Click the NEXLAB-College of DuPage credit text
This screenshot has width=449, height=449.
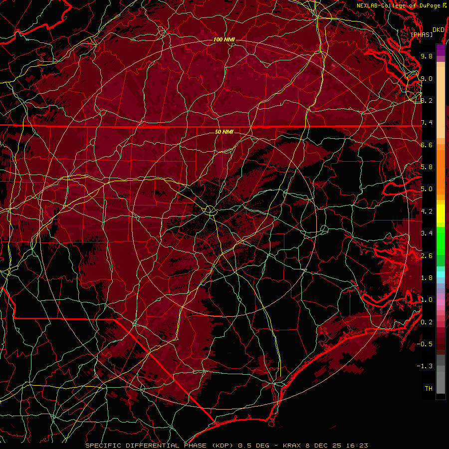pyautogui.click(x=402, y=5)
